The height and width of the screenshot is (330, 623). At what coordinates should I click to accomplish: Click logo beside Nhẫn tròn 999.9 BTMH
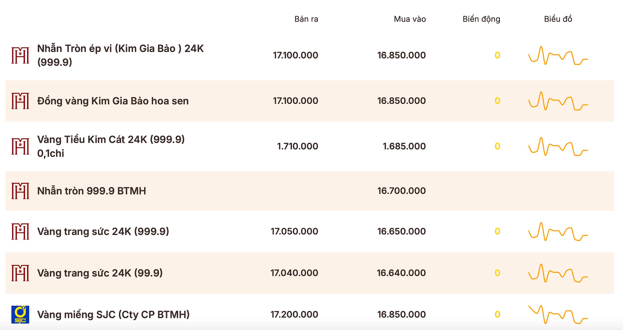click(20, 191)
